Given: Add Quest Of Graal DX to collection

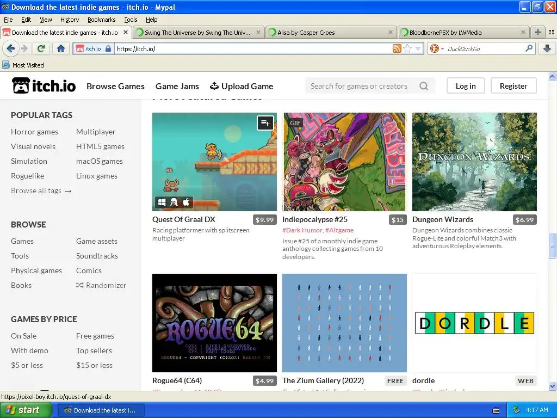Looking at the screenshot, I should pos(265,123).
